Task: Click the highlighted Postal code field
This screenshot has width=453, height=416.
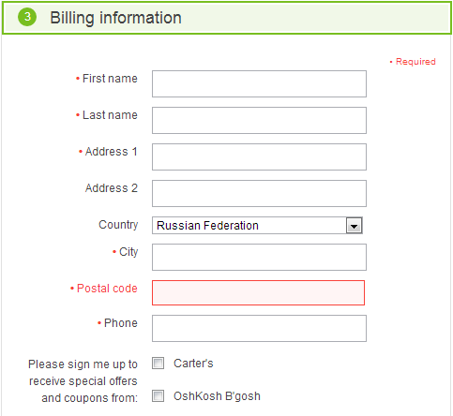Action: pos(258,293)
